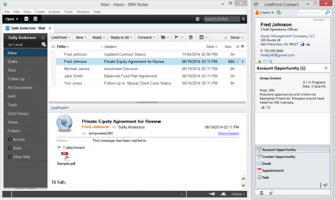This screenshot has width=335, height=200.
Task: Open the Calendar grid icon in toolbar
Action: (36, 19)
